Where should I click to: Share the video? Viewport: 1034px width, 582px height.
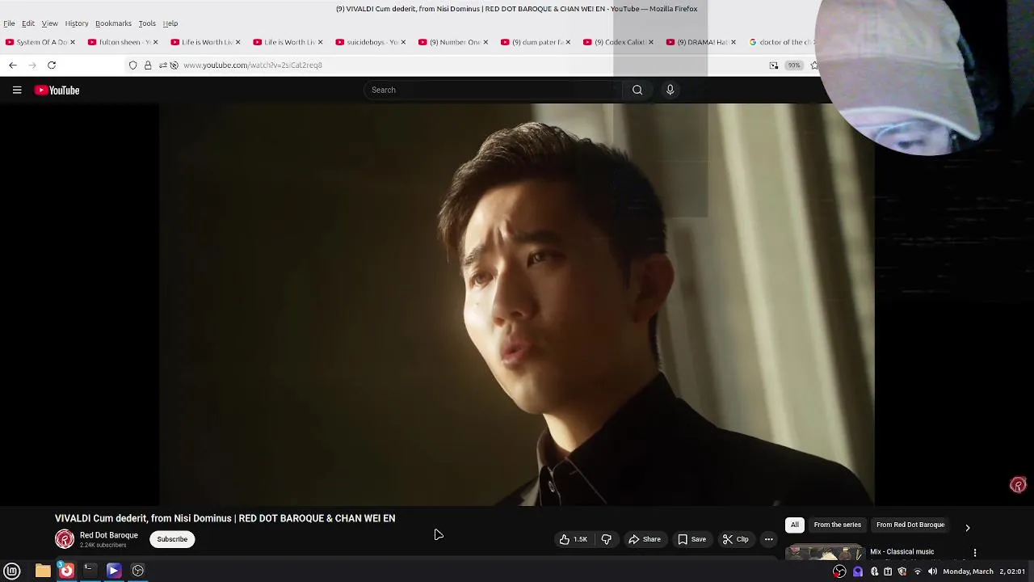pyautogui.click(x=645, y=539)
